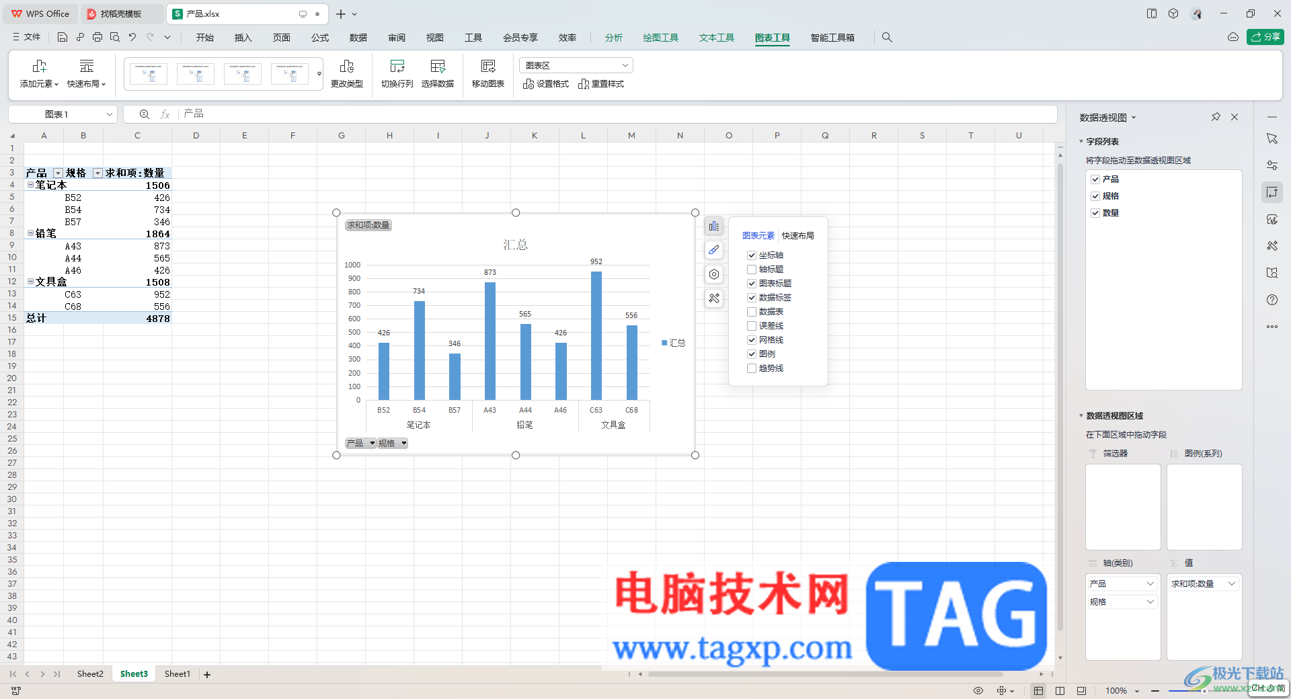The image size is (1291, 699).
Task: Uncheck 产品 field in field list
Action: 1095,179
